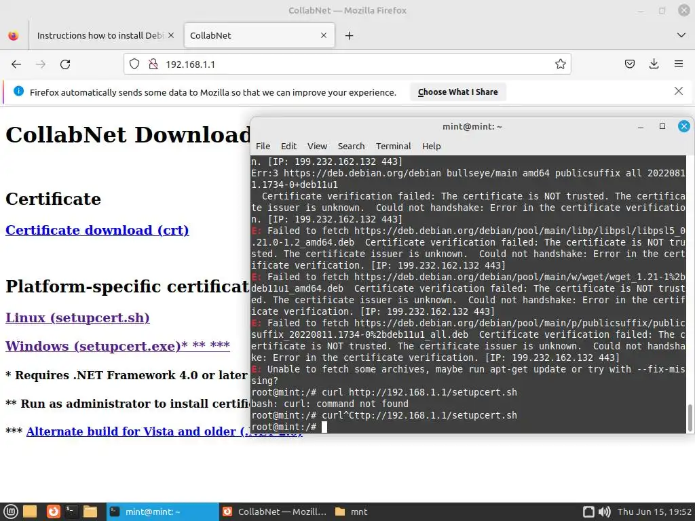Switch to Instructions how to install Debi tab
The height and width of the screenshot is (521, 695).
coord(100,35)
